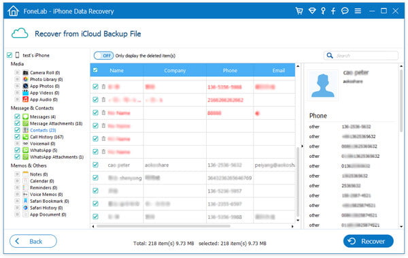Toggle Only display the deleted items switch

[x=103, y=56]
